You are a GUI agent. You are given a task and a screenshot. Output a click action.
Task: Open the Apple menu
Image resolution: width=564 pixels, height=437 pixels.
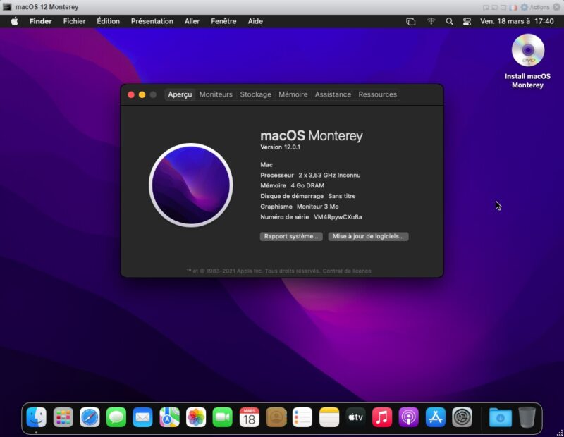14,21
